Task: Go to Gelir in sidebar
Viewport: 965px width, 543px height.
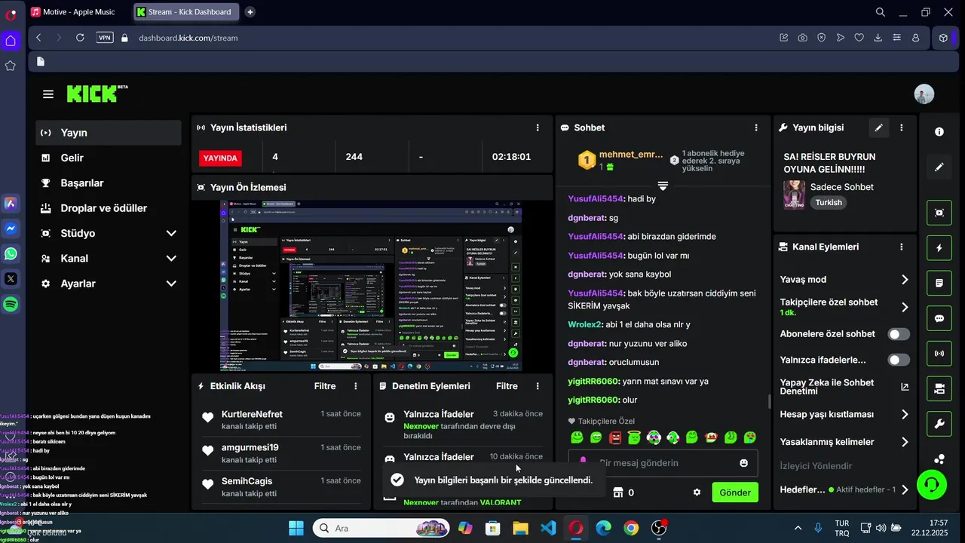Action: pos(109,158)
